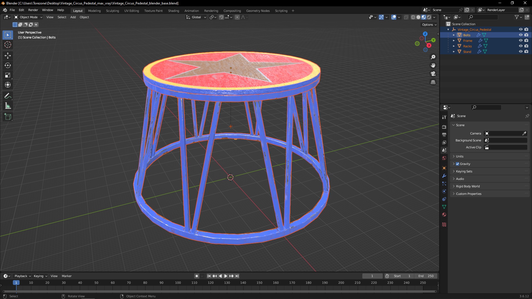The height and width of the screenshot is (299, 532).
Task: Switch to rendered viewport shading
Action: pos(429,17)
